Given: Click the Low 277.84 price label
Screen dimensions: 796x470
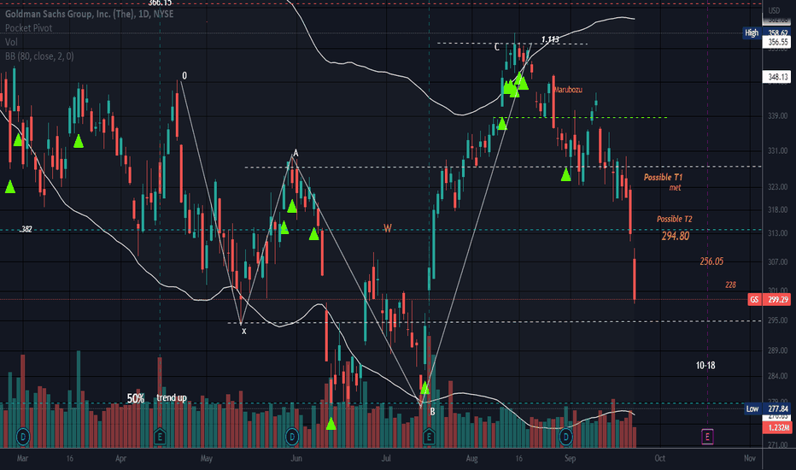Looking at the screenshot, I should point(768,409).
